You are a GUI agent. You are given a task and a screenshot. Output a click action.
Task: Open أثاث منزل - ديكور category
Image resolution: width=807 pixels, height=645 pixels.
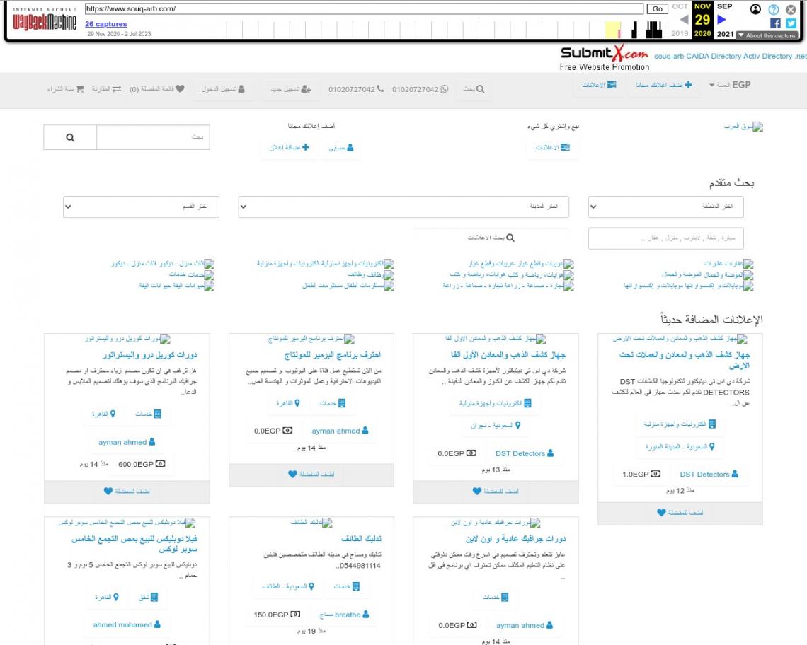click(x=163, y=263)
